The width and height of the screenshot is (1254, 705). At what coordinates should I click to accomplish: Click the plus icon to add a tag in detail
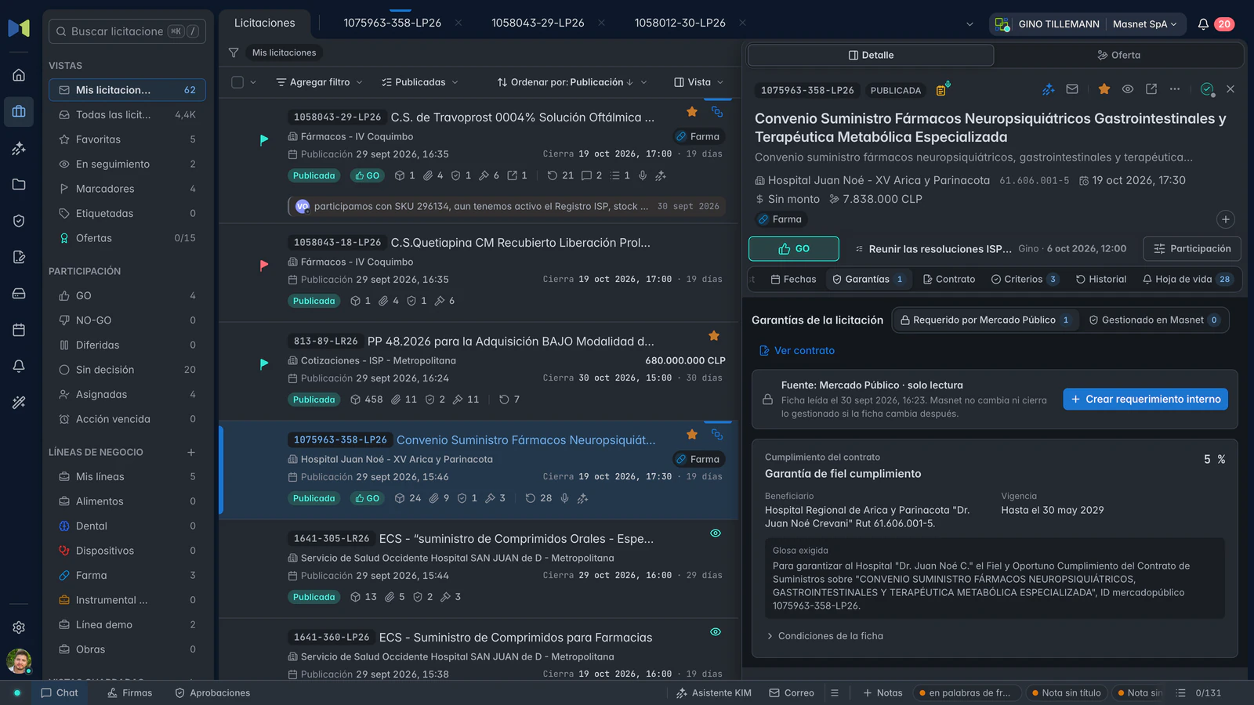(x=1226, y=219)
